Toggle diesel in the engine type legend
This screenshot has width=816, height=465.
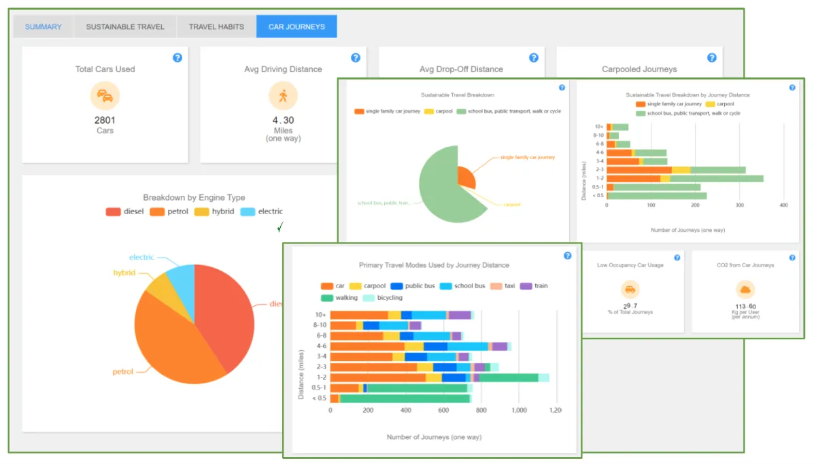[x=124, y=211]
